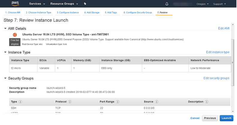Click the Launch button

pyautogui.click(x=227, y=118)
